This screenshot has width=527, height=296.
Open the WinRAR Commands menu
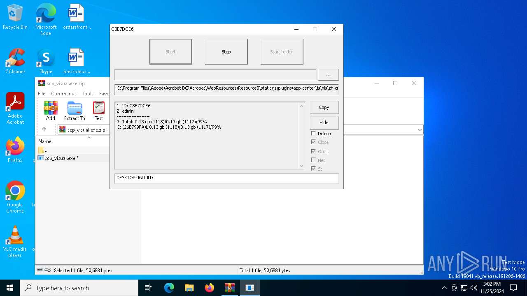click(64, 94)
